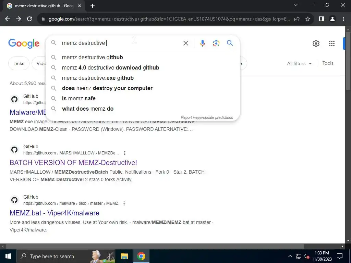Choose suggestion 'is memz safe'
351x263 pixels.
pos(143,99)
